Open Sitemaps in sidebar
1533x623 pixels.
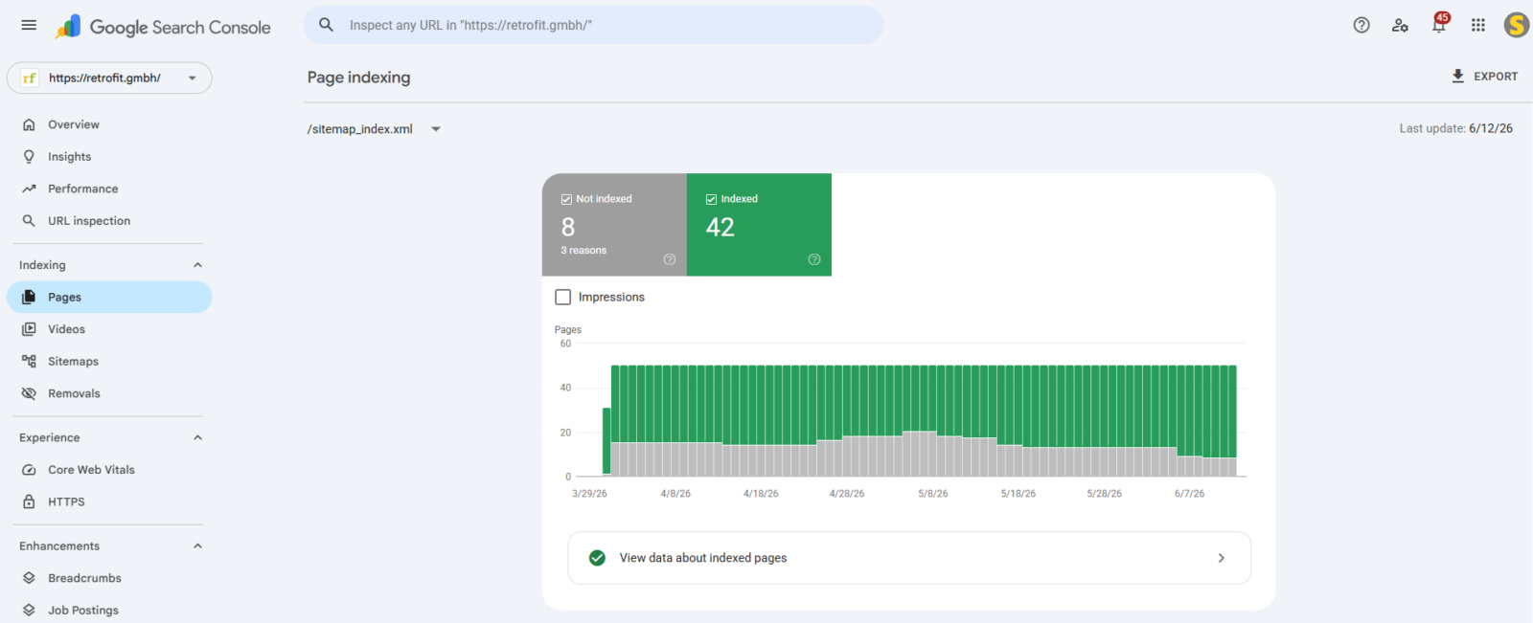tap(109, 361)
